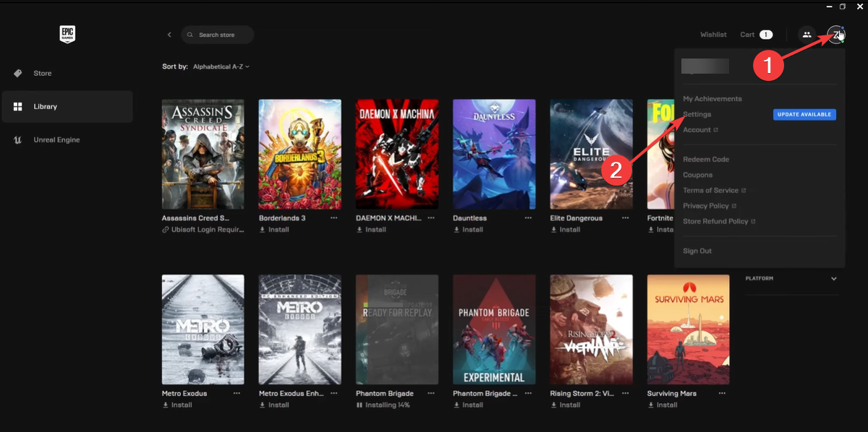Select the Library sidebar icon
Screen dimensions: 868x432
pyautogui.click(x=17, y=106)
